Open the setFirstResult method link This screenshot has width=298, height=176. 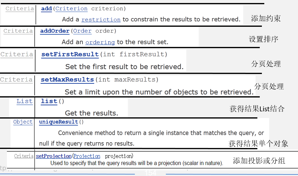pyautogui.click(x=70, y=54)
